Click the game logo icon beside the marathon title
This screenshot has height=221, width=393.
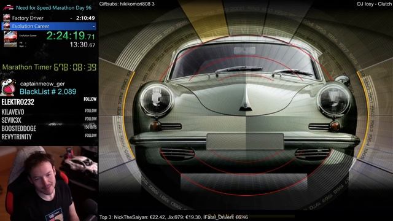(7, 7)
